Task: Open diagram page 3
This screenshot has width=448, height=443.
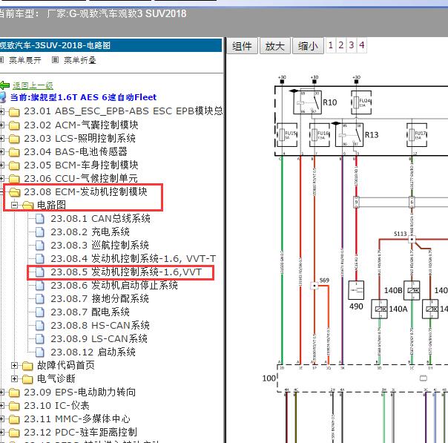Action: [351, 45]
